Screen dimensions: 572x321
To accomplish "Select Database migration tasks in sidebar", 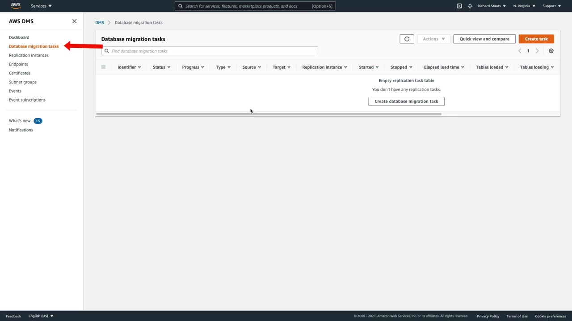I will (x=34, y=46).
